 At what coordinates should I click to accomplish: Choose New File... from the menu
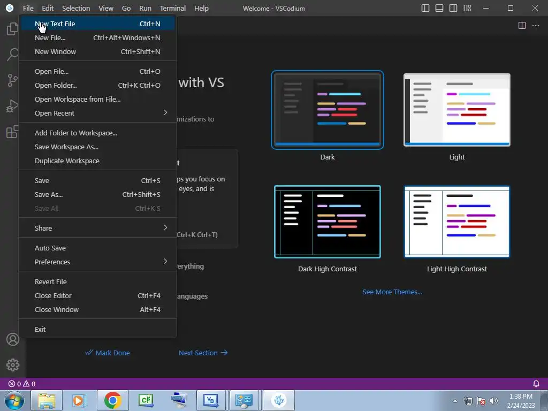[x=97, y=38]
